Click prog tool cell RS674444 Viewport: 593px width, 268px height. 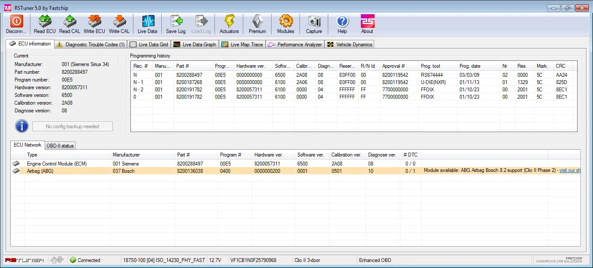[x=432, y=75]
